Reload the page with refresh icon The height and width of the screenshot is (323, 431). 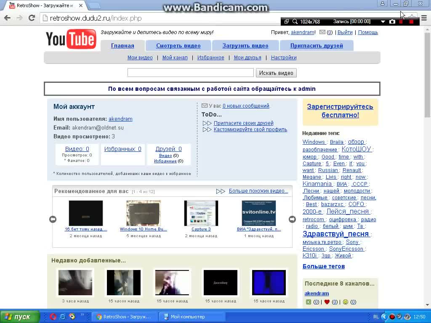32,18
